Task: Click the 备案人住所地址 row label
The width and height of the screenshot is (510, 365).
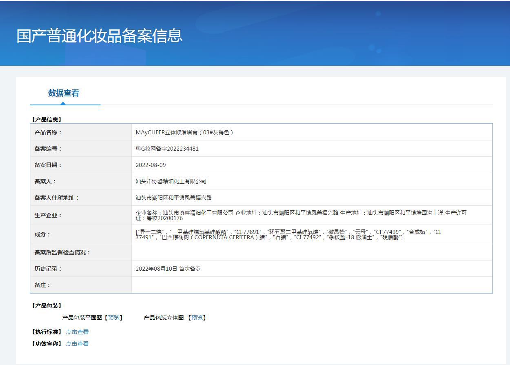Action: tap(57, 198)
